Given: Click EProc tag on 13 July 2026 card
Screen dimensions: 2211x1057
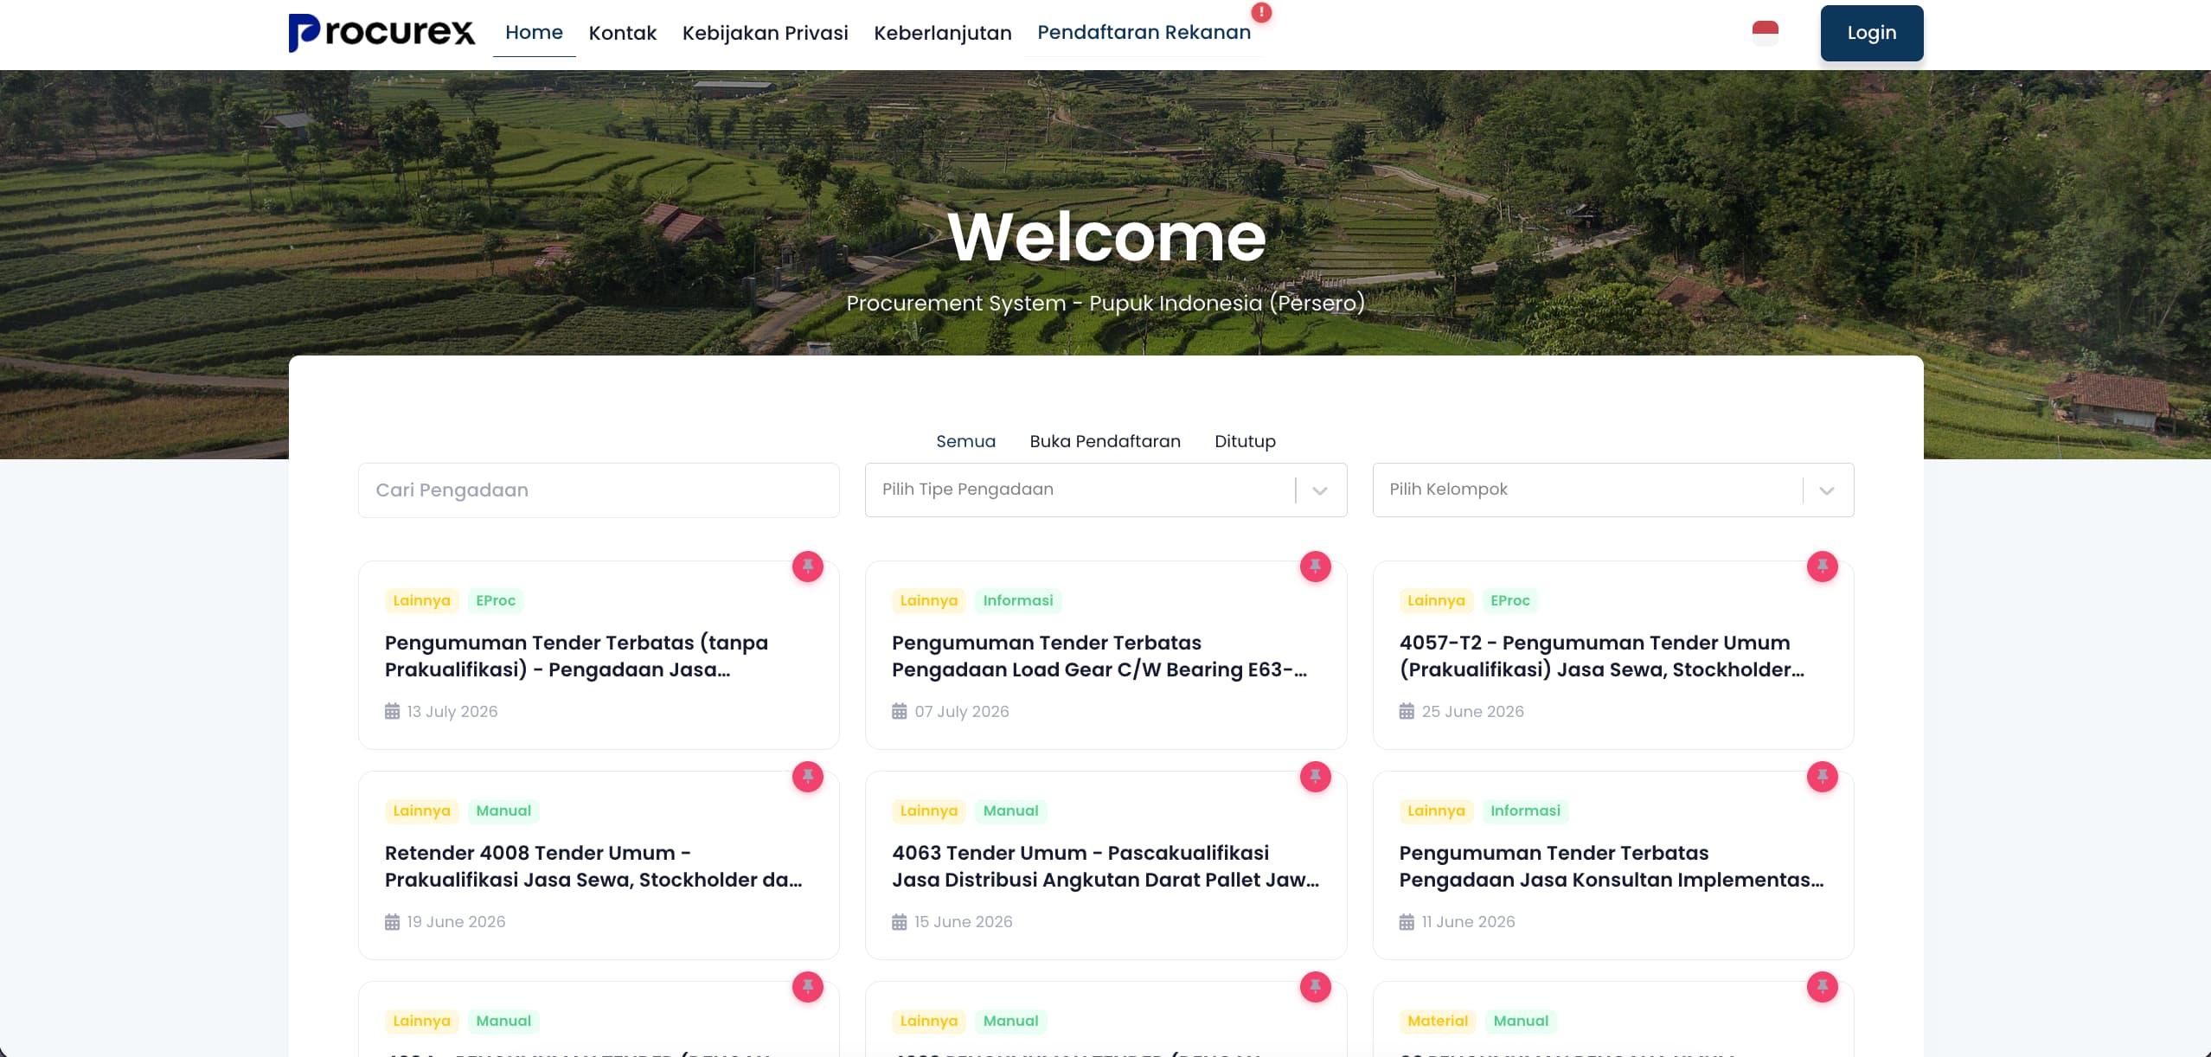Looking at the screenshot, I should pyautogui.click(x=496, y=600).
